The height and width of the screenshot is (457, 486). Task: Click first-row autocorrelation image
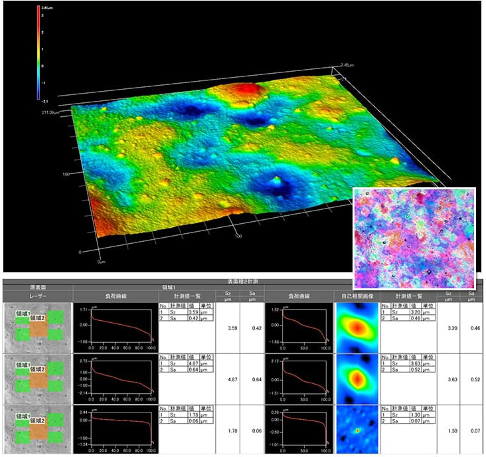coord(357,327)
